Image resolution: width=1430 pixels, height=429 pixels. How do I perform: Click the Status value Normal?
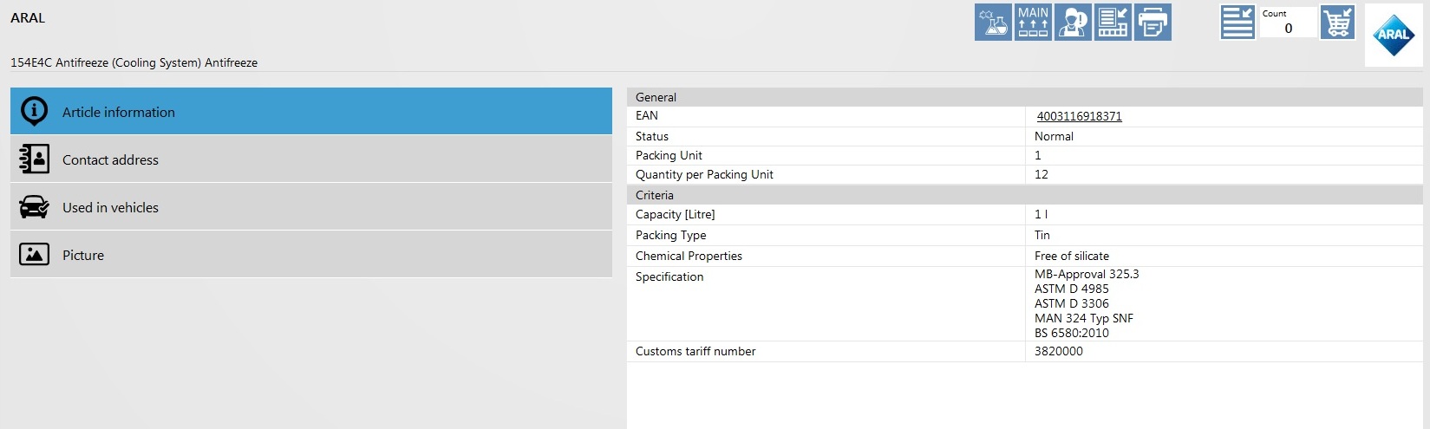(1054, 136)
